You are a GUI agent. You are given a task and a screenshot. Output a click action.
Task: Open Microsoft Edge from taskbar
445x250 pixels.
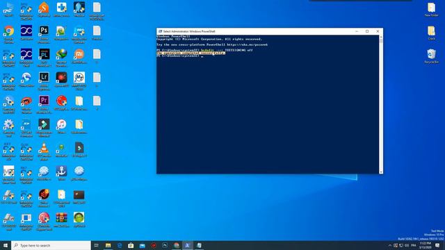click(120, 245)
